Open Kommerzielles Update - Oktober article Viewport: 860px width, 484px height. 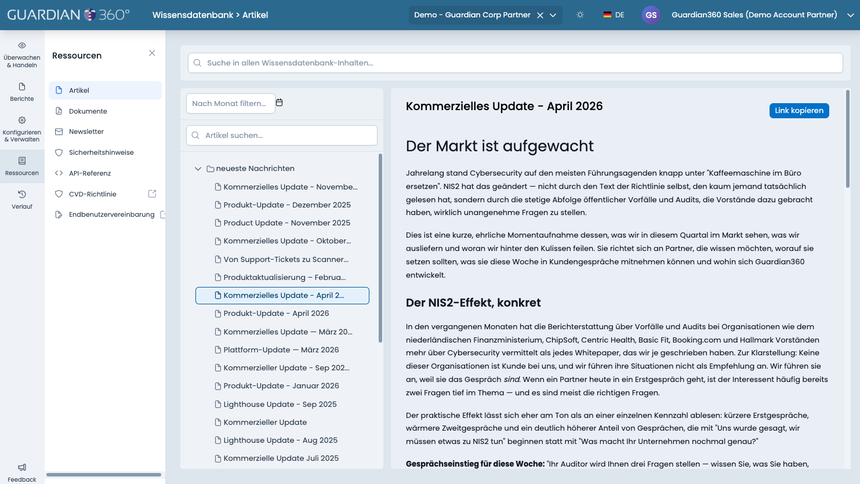[282, 241]
